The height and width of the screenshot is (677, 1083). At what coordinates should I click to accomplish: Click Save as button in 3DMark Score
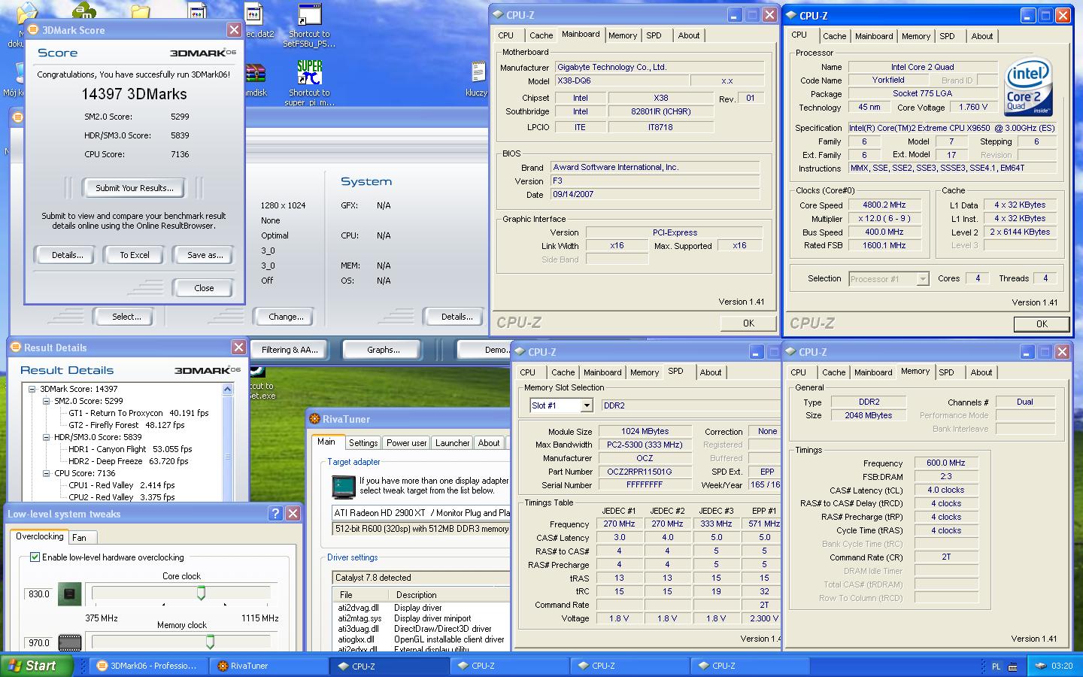pos(205,255)
